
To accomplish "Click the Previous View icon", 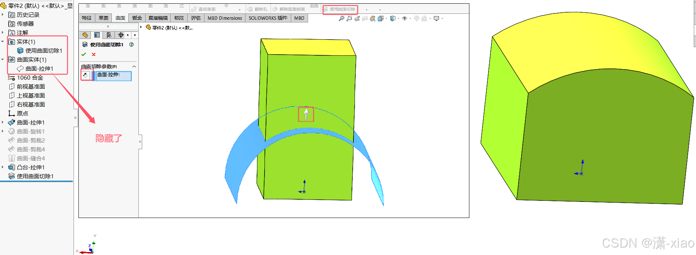I will click(357, 18).
